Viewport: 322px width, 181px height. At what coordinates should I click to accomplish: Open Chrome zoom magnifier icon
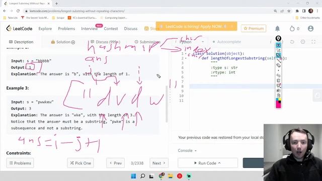click(275, 11)
